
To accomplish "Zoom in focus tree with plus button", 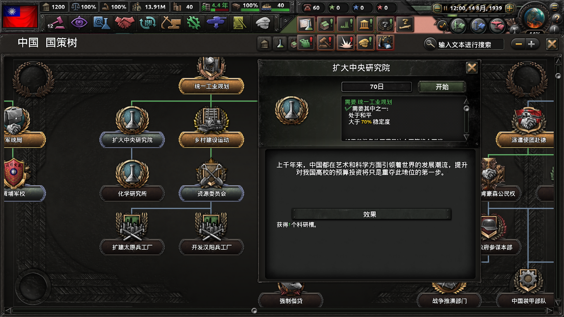I will pyautogui.click(x=531, y=44).
